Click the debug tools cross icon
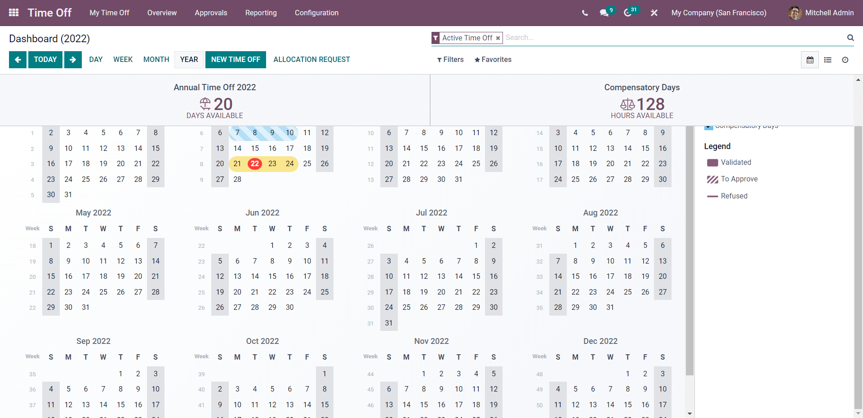This screenshot has height=418, width=863. pyautogui.click(x=654, y=13)
